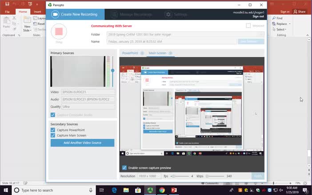Switch to the Main Screen preview tab

(x=157, y=53)
